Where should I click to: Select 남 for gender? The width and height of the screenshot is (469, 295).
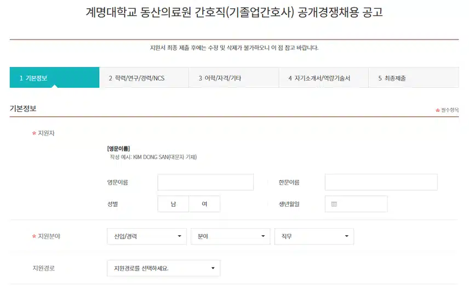173,204
